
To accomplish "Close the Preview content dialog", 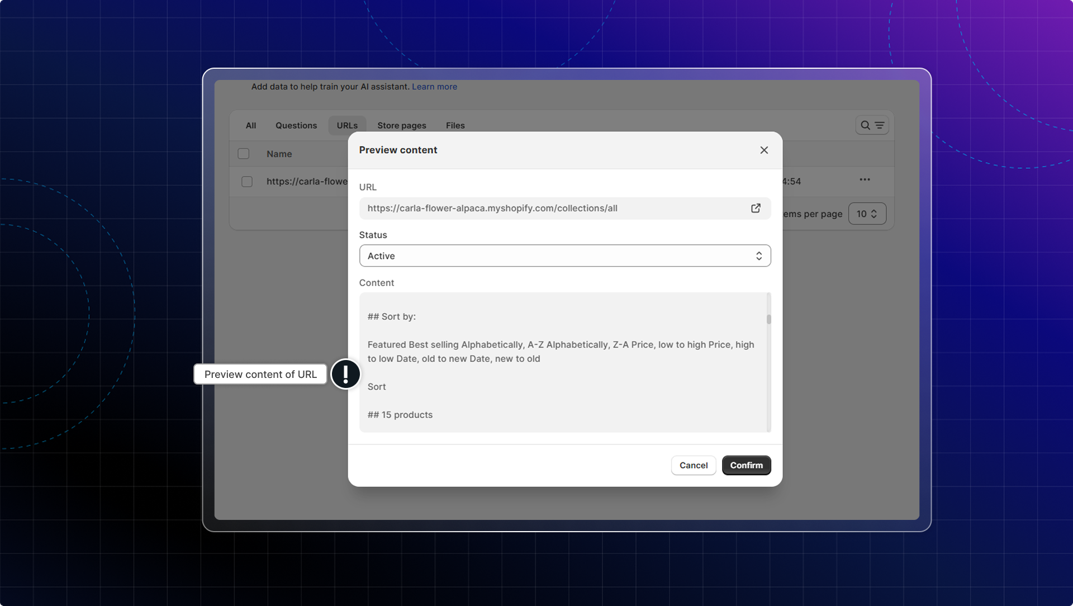I will pos(764,150).
